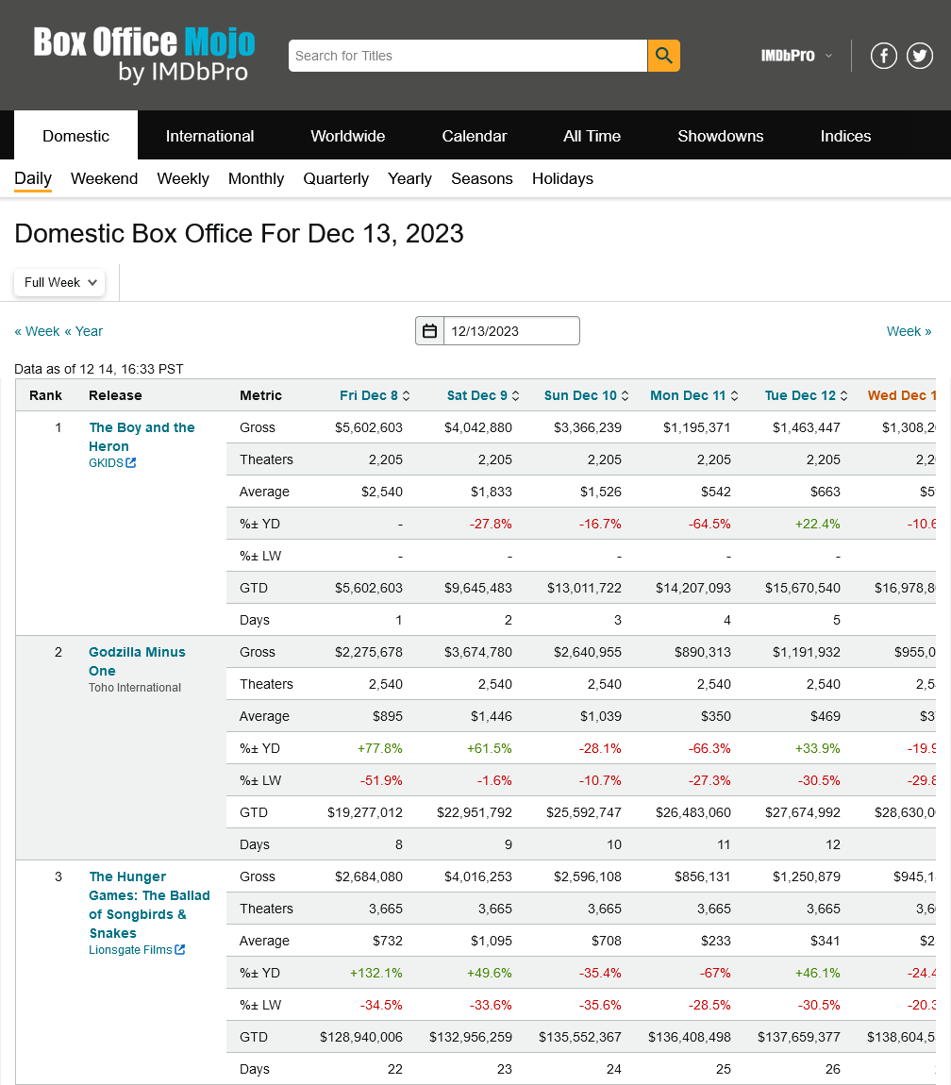Go to next Week » link
Screen dimensions: 951x1085
coord(909,331)
